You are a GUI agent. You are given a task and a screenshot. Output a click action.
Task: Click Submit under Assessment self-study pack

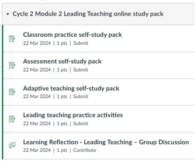tap(81, 70)
